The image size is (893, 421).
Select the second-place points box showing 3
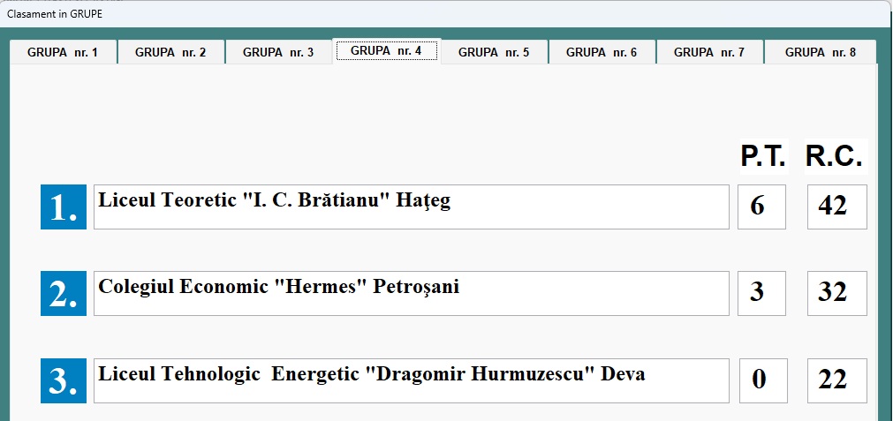tap(761, 293)
